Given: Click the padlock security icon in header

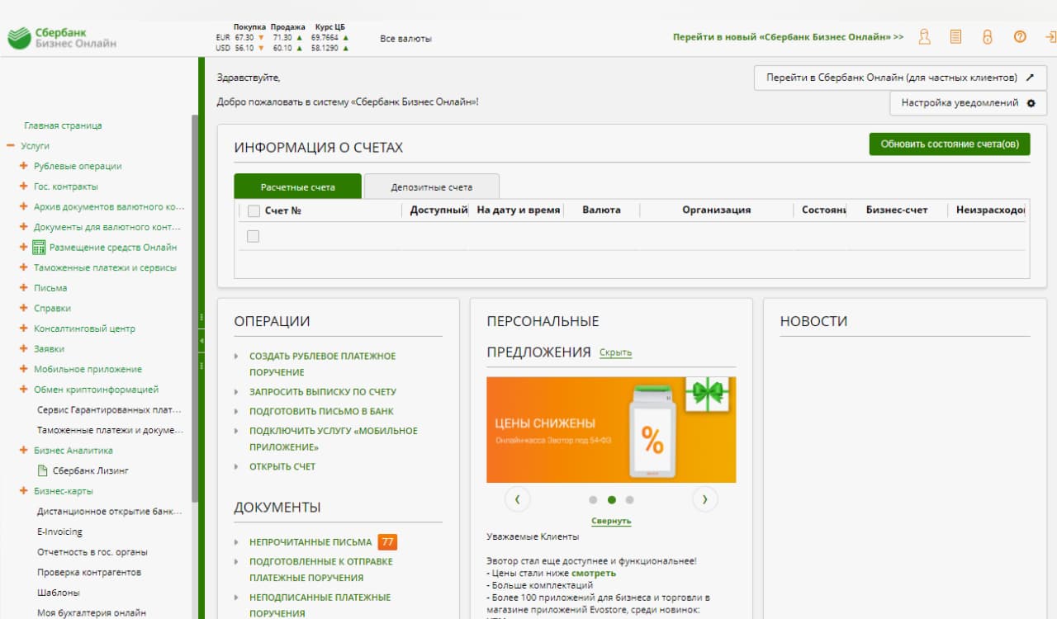Looking at the screenshot, I should pos(987,37).
